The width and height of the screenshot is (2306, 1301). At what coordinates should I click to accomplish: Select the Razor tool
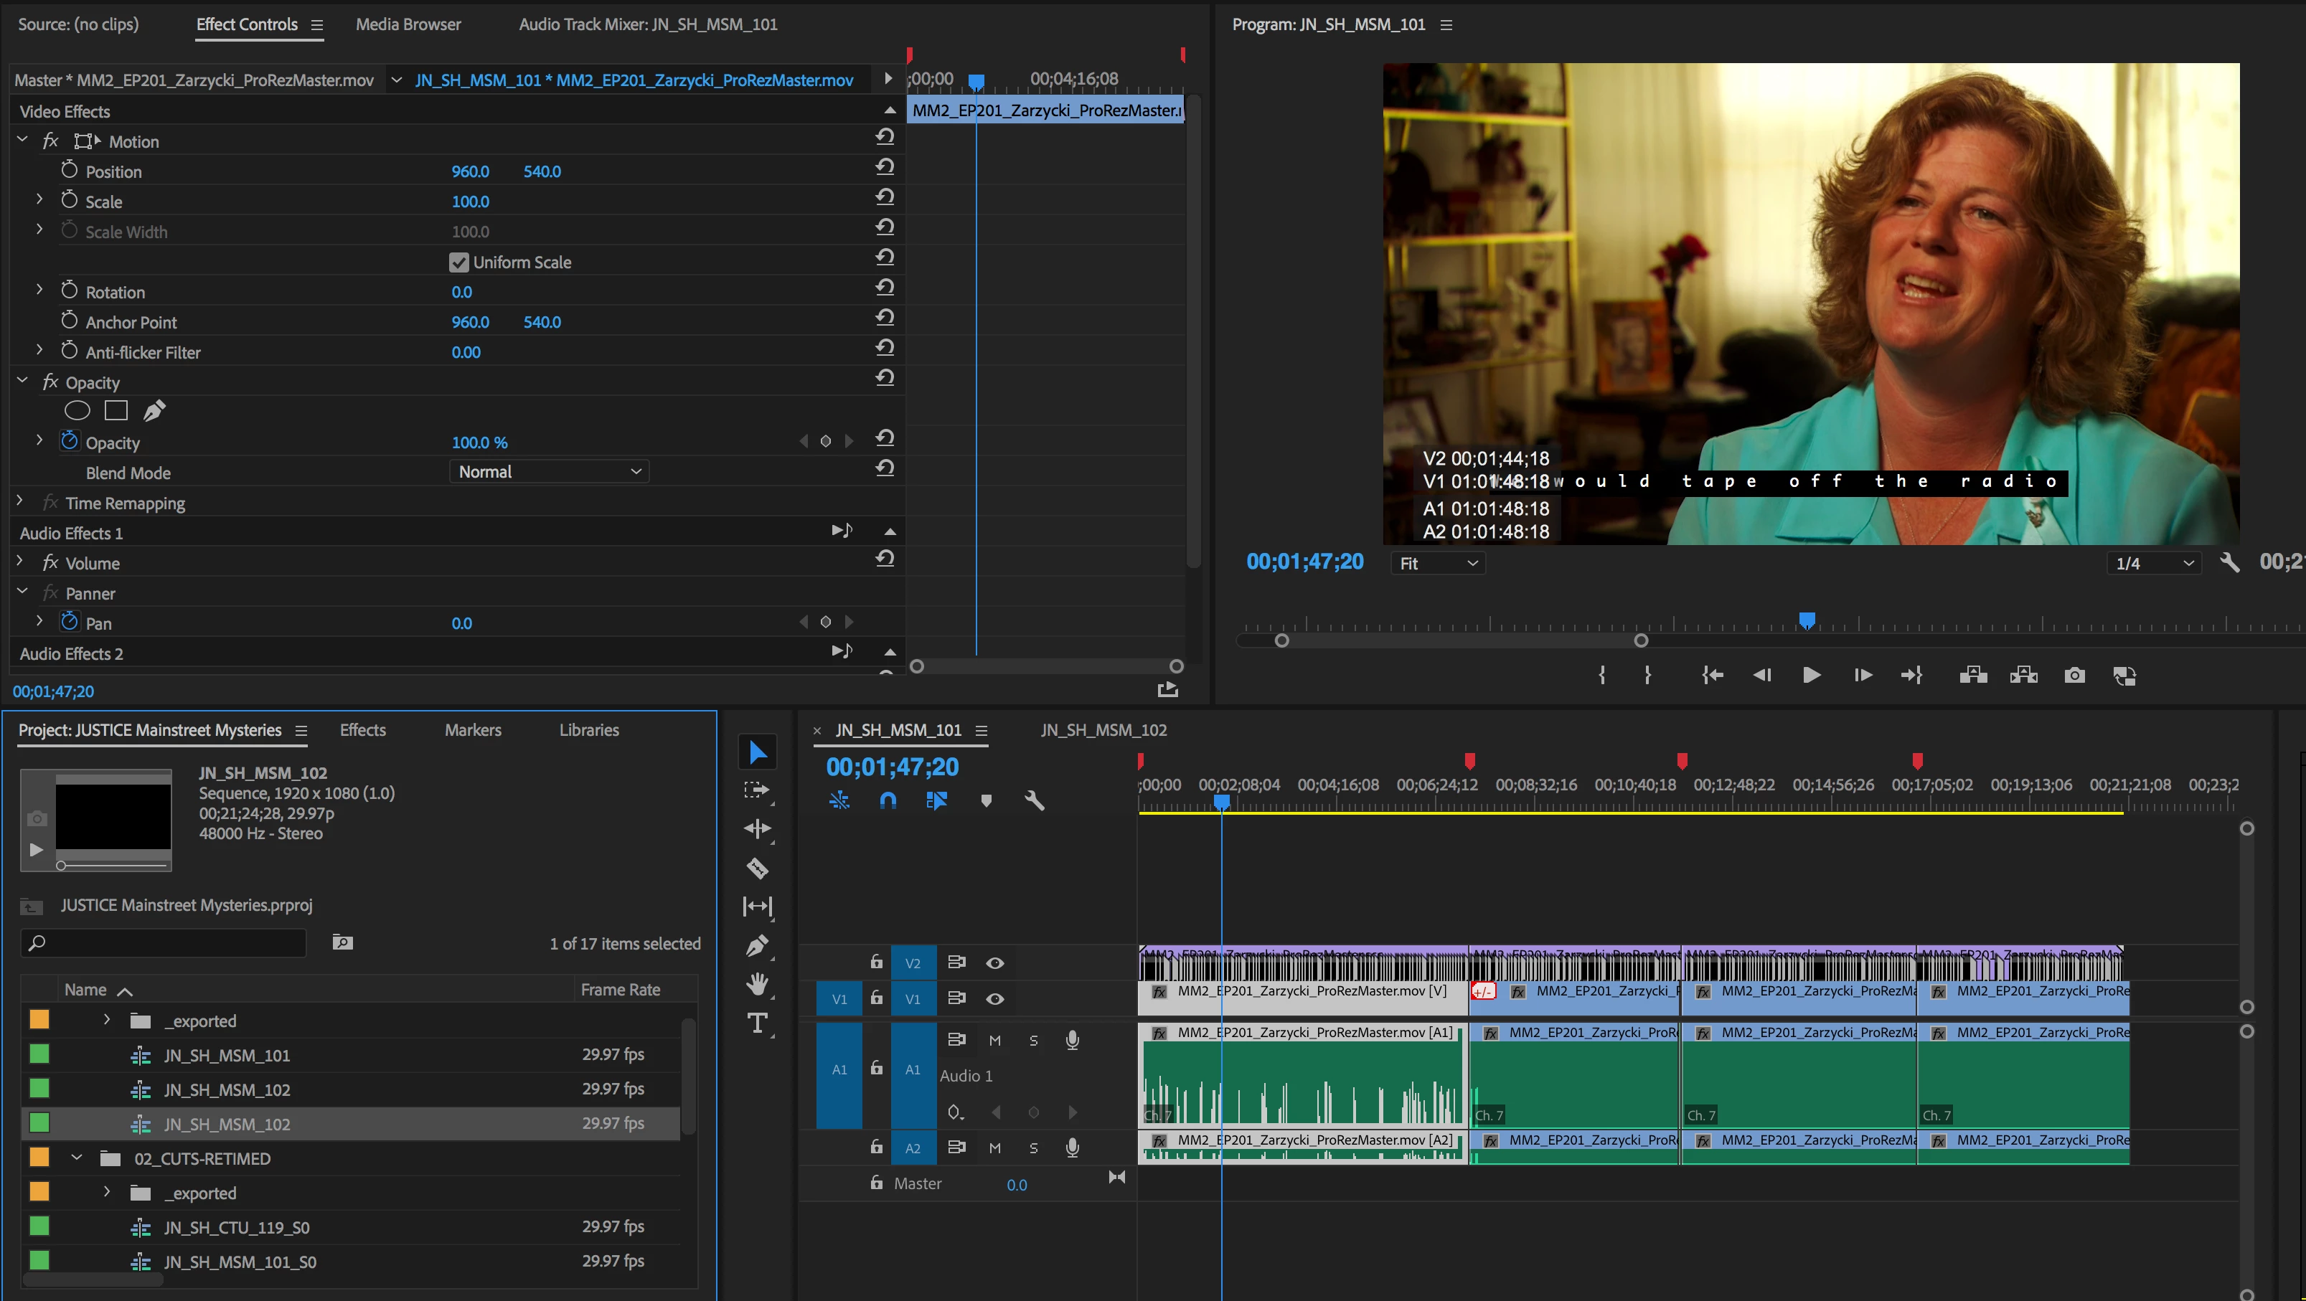click(758, 868)
